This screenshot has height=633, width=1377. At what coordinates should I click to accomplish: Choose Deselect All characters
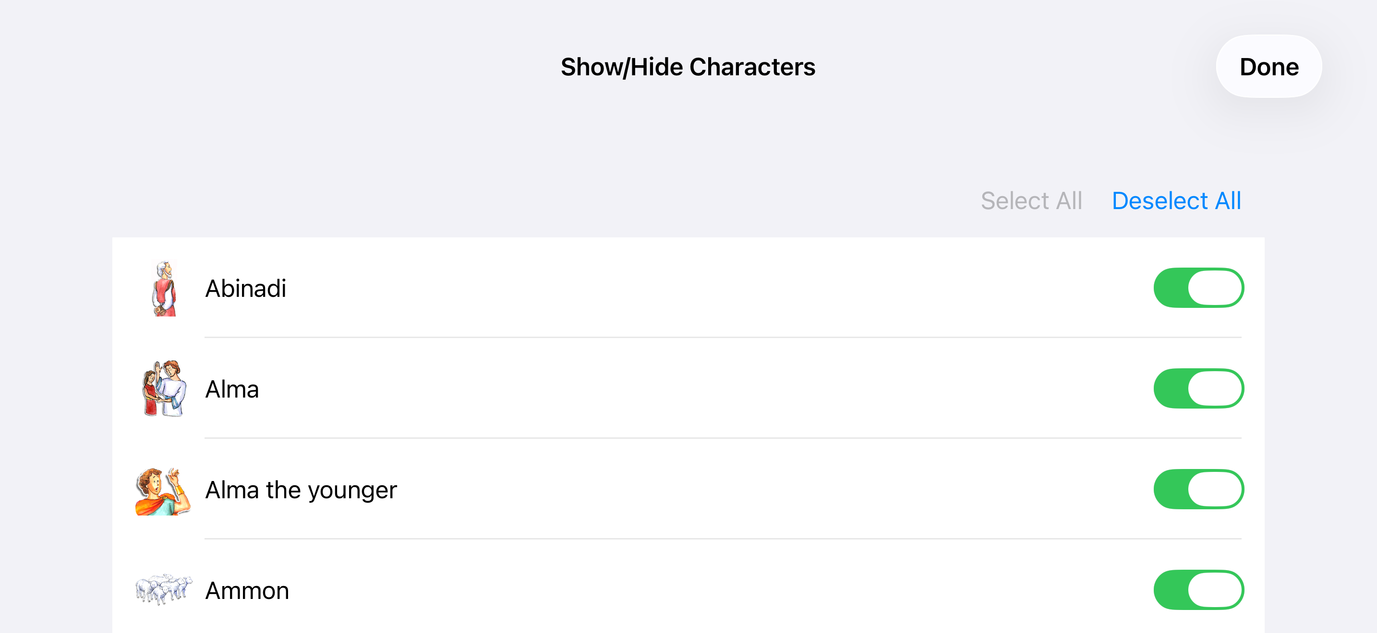[x=1176, y=200]
